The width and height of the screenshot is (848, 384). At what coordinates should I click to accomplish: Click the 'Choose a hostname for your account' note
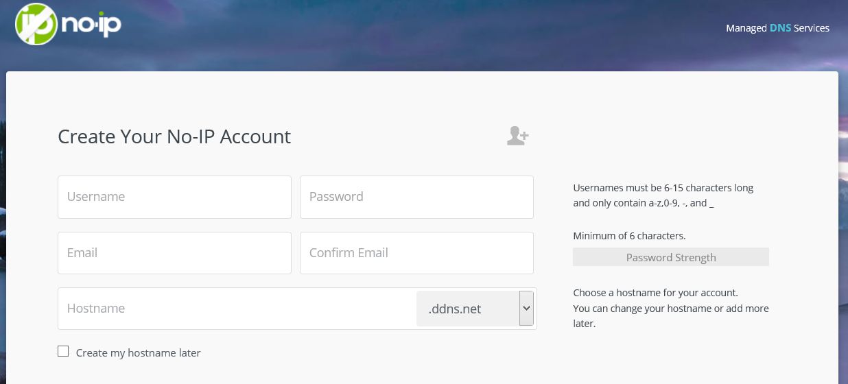[655, 293]
